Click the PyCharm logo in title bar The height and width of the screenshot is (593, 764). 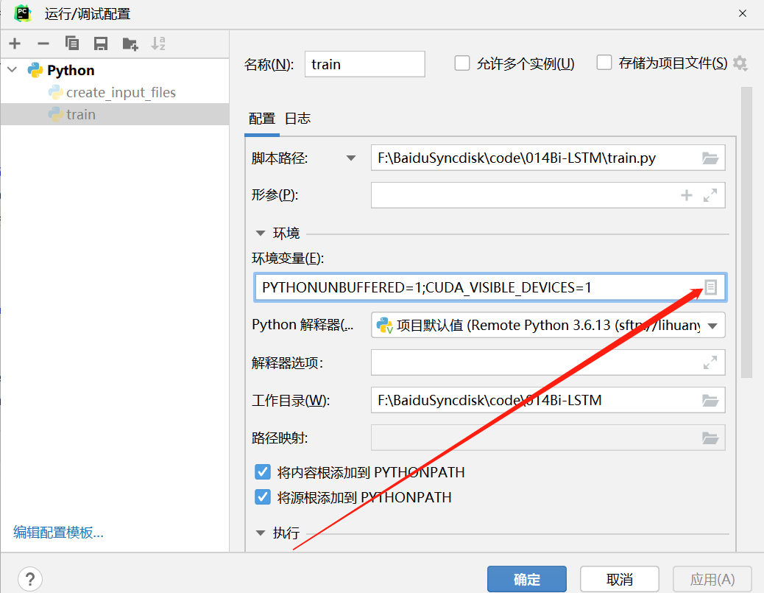[x=22, y=13]
